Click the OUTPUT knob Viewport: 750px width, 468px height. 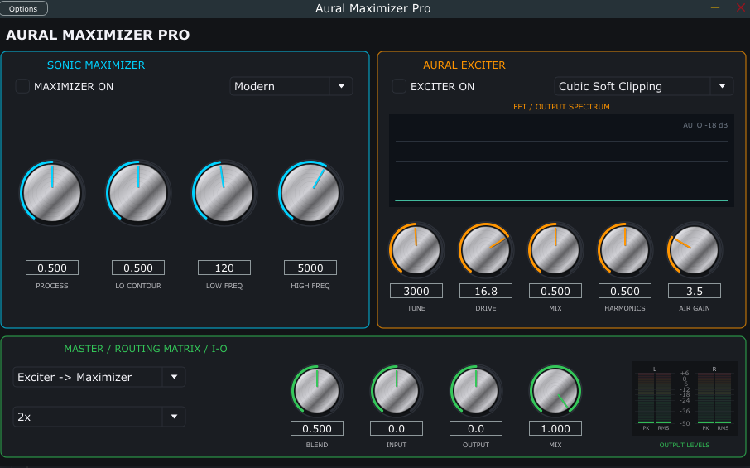(476, 391)
